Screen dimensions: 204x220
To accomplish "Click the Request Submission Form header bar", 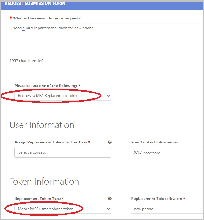I will click(102, 4).
